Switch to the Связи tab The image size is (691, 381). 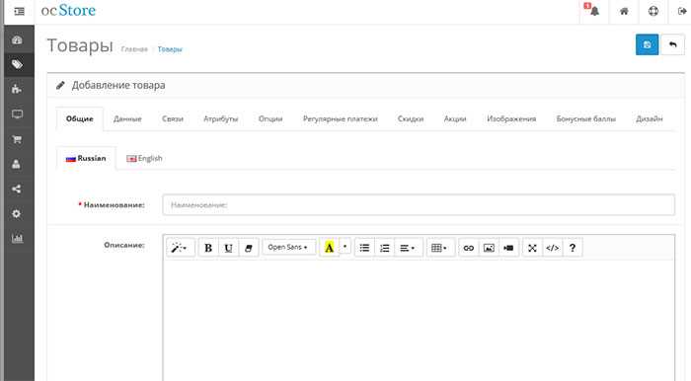[173, 118]
